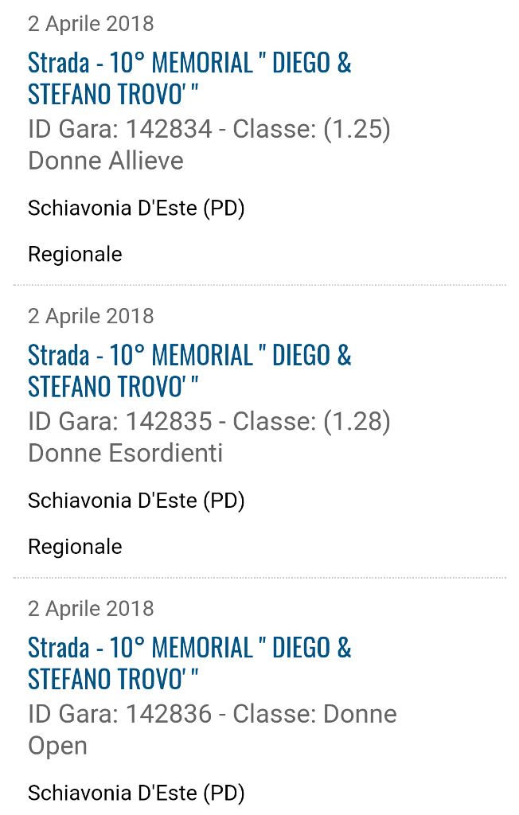
Task: Open the Donne Esordienti race title link
Action: click(189, 371)
